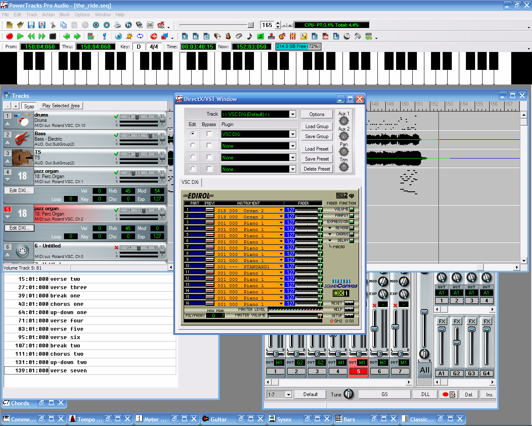Toggle the green check on drums track

point(116,116)
